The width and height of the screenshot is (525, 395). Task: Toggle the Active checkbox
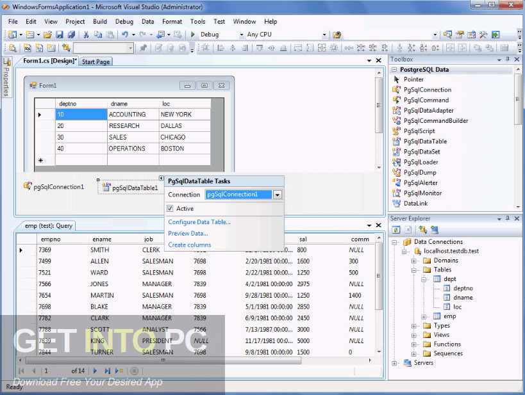tap(170, 208)
